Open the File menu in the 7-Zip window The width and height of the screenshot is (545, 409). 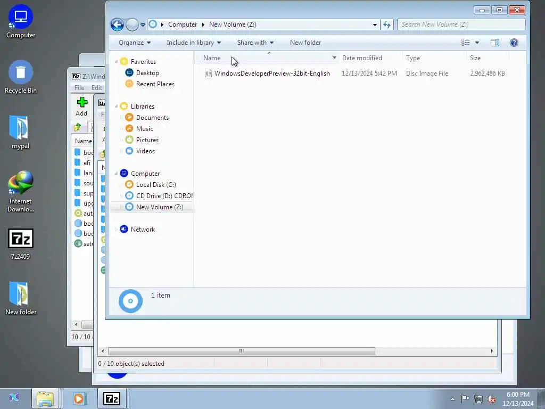point(79,88)
